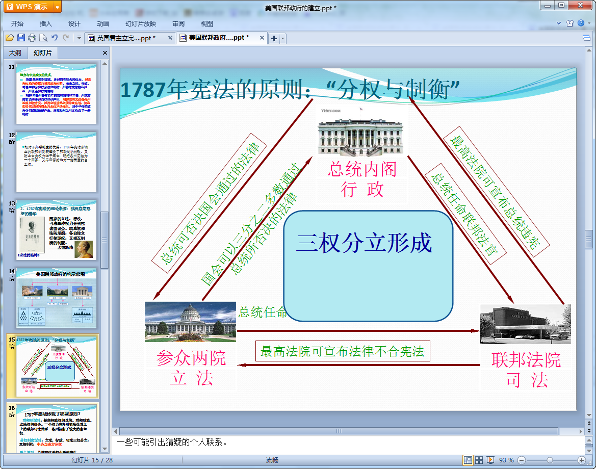The height and width of the screenshot is (469, 596).
Task: Expand quick access toolbar customization arrow
Action: point(79,38)
